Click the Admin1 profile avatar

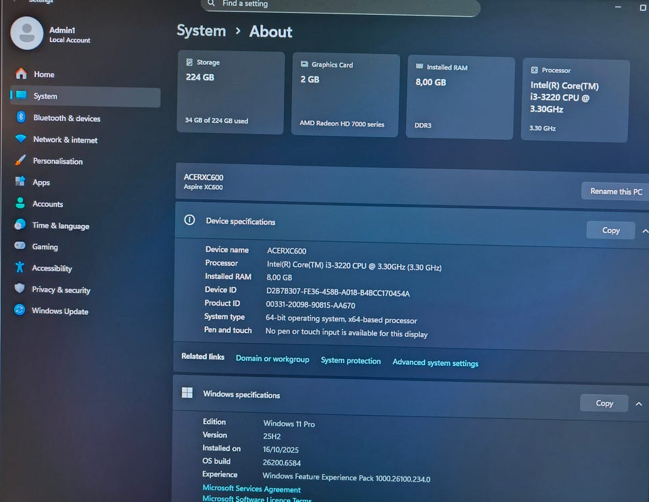click(x=27, y=33)
